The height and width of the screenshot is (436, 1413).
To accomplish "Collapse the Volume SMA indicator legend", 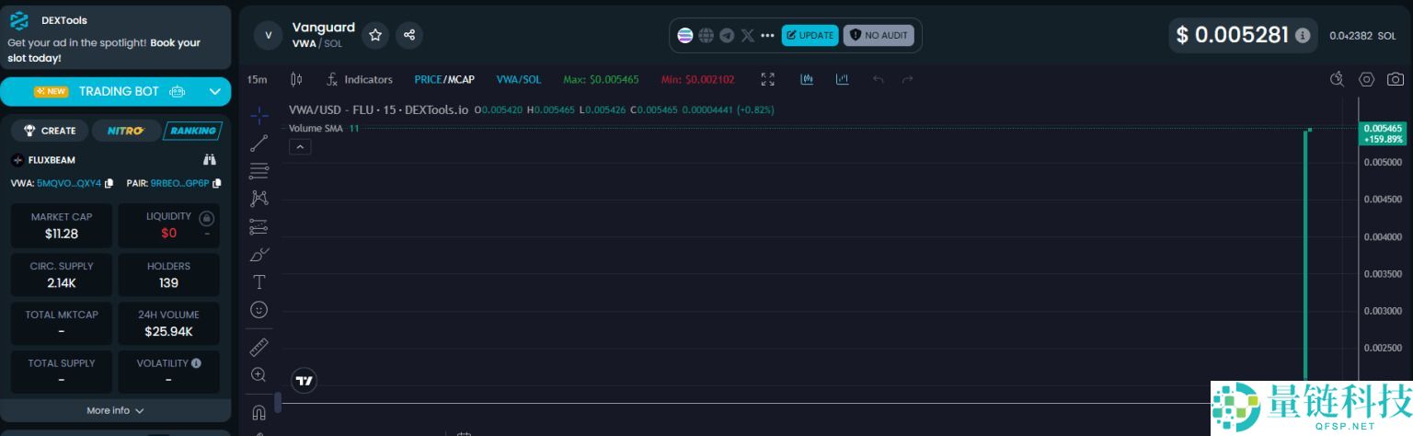I will [300, 147].
